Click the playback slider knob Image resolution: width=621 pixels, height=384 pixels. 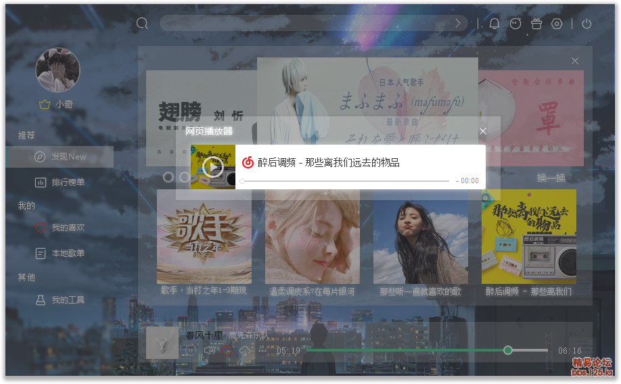click(508, 350)
